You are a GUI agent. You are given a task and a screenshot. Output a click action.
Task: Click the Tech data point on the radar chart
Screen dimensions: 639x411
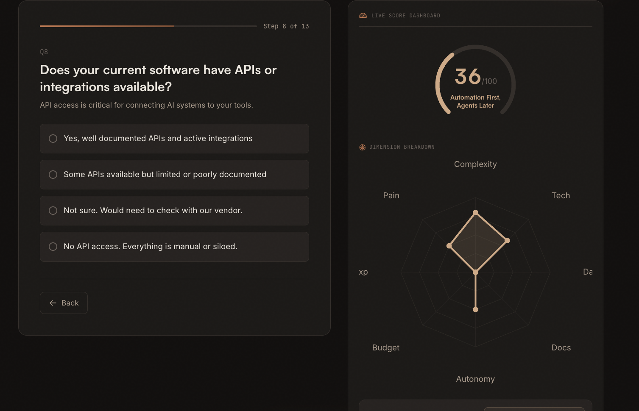[507, 241]
